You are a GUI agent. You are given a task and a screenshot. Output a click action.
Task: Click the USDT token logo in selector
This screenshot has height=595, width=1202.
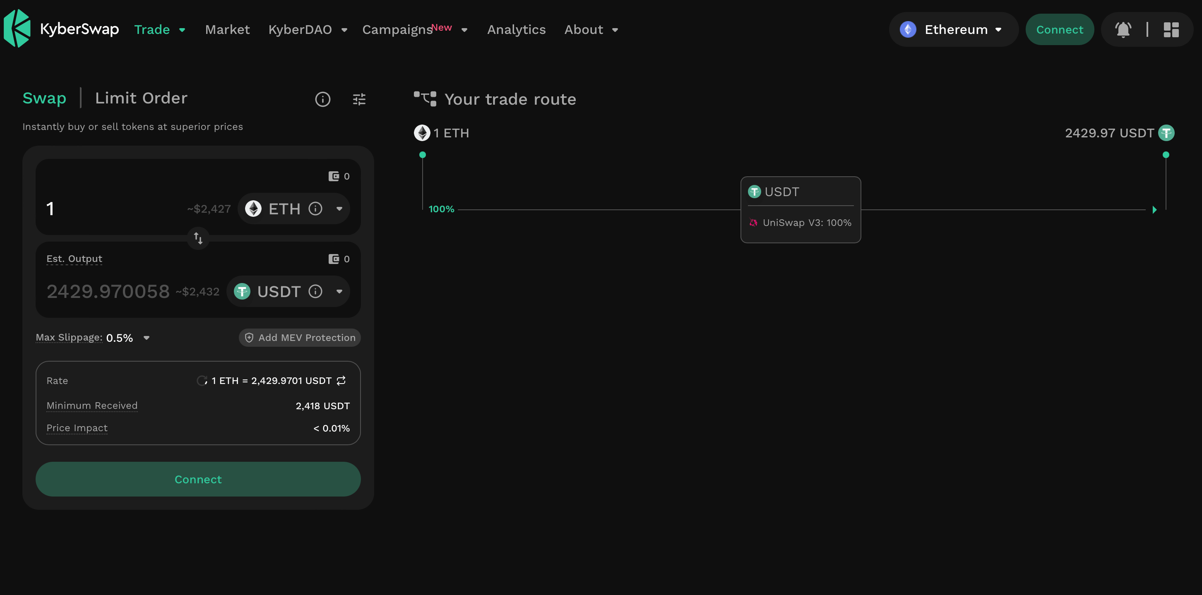[242, 291]
